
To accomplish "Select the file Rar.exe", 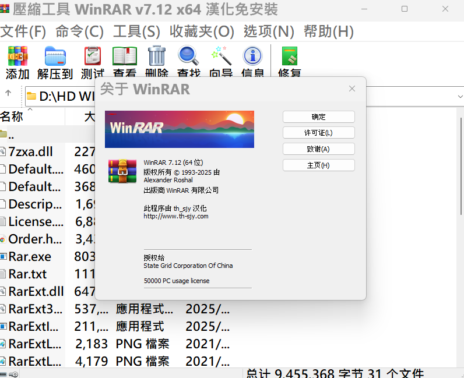I will 30,256.
